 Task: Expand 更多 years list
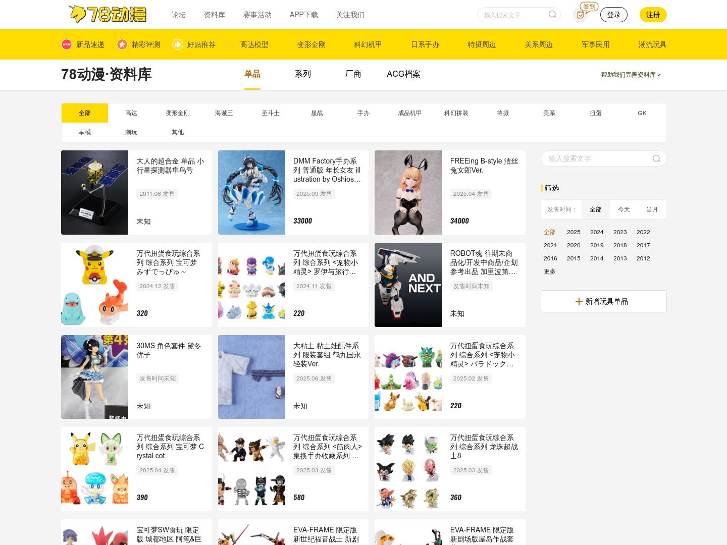pos(550,271)
